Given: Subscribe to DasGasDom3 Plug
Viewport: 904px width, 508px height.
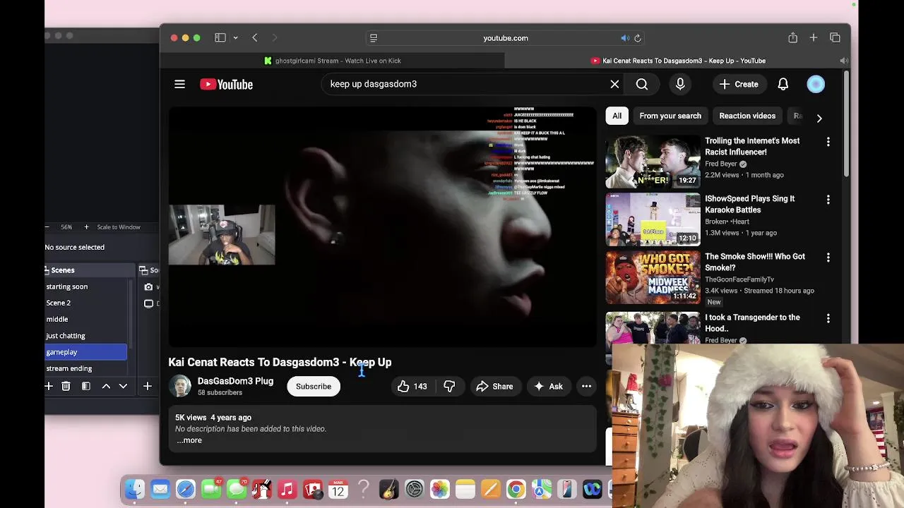Looking at the screenshot, I should (314, 386).
